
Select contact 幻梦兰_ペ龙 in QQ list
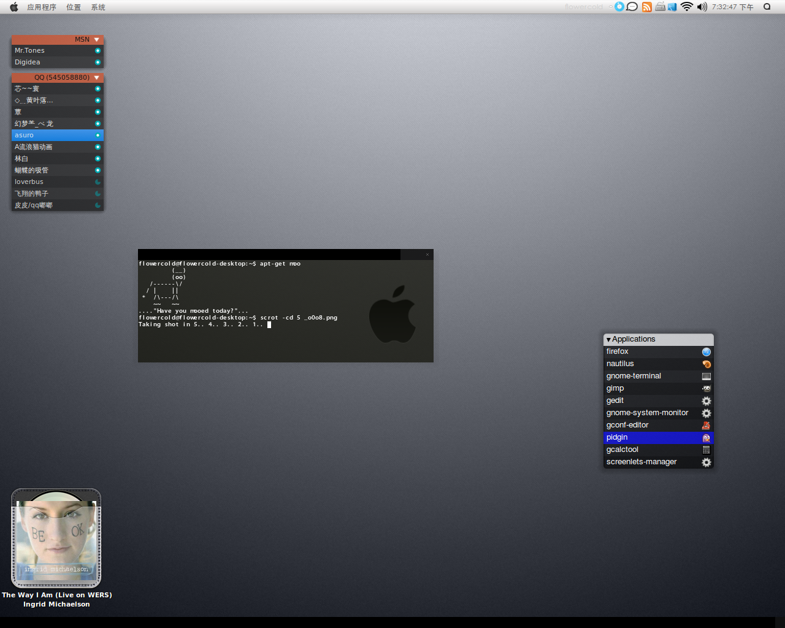click(x=58, y=124)
